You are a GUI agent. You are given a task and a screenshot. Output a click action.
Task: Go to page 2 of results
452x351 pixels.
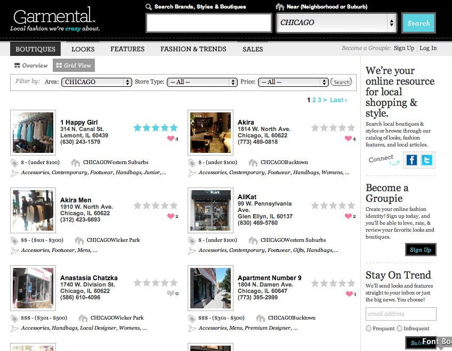(x=314, y=100)
